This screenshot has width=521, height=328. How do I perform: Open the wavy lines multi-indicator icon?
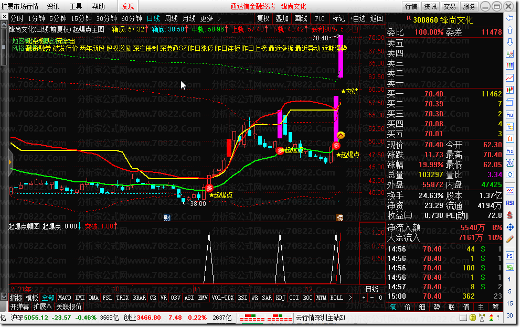point(509,191)
